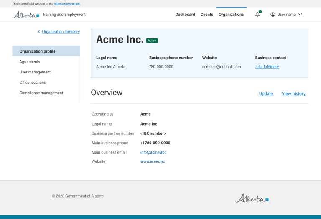Click the Alberta Government link

(67, 4)
